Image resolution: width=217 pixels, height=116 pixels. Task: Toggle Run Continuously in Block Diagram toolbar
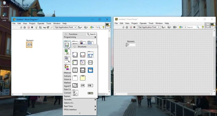click(25, 27)
